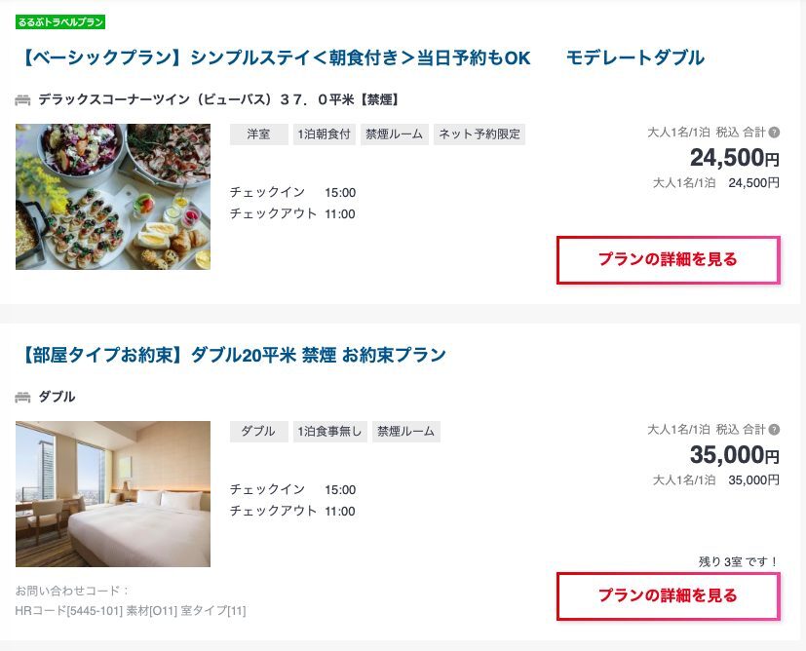Click the 洋室 room type tag
Image resolution: width=806 pixels, height=651 pixels.
pos(258,134)
